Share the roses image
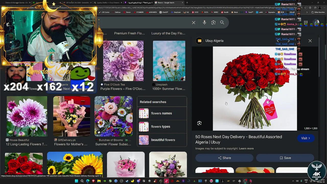This screenshot has height=184, width=327. [224, 158]
